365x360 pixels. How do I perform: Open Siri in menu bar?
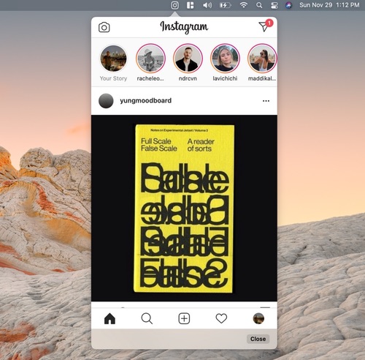289,5
